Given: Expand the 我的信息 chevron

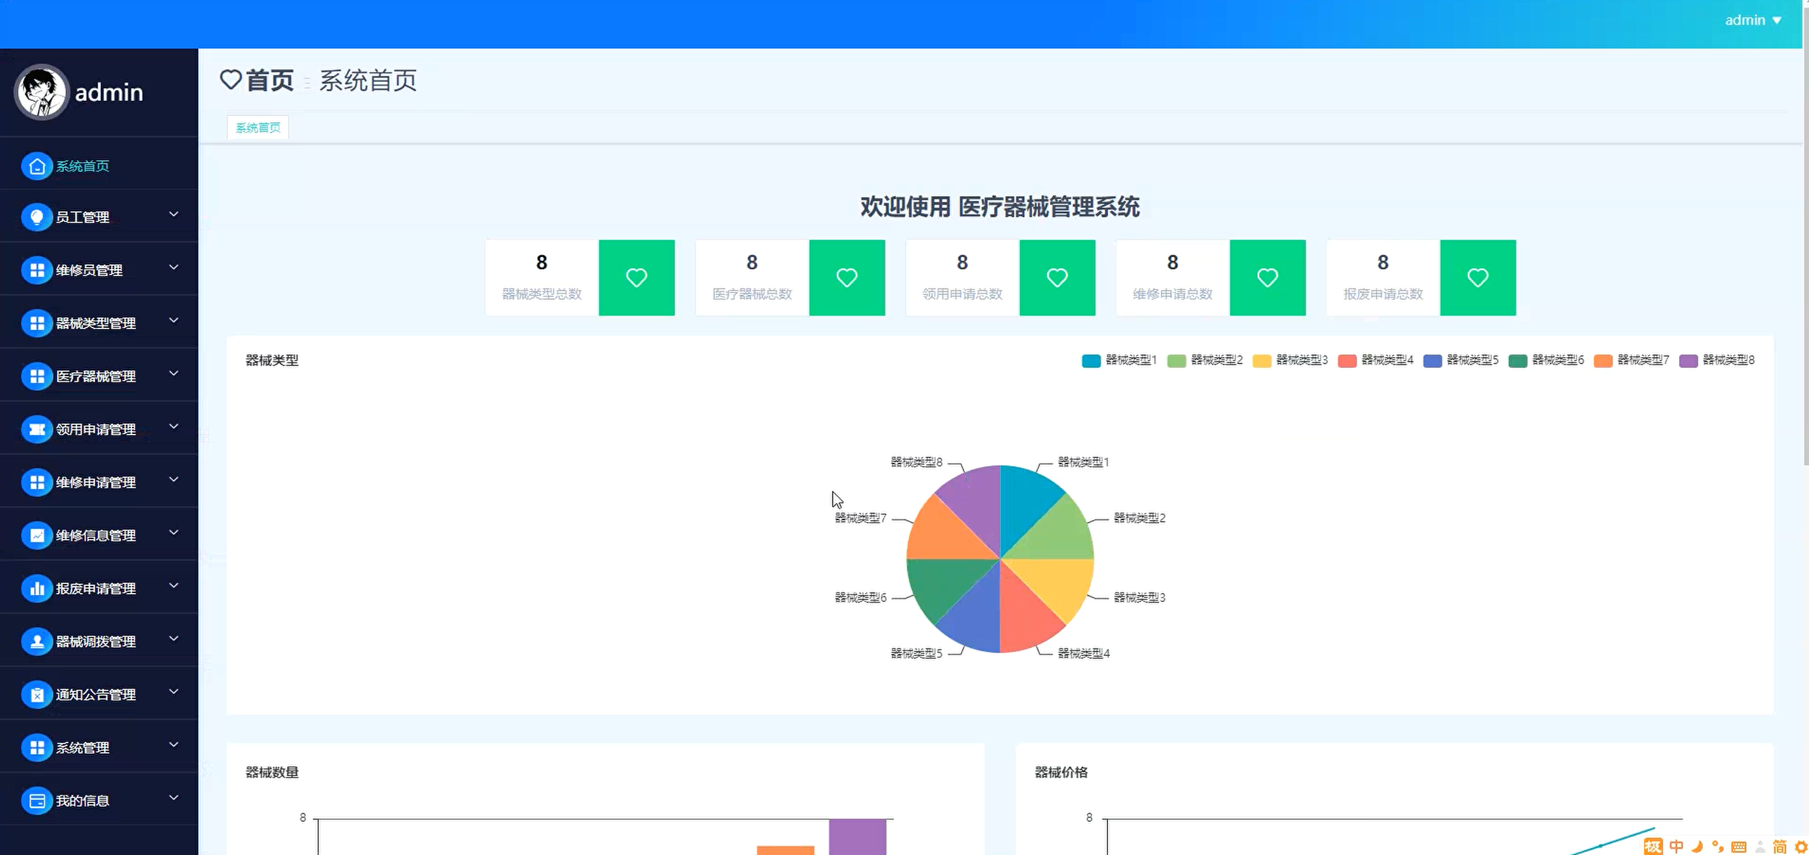Looking at the screenshot, I should click(173, 797).
